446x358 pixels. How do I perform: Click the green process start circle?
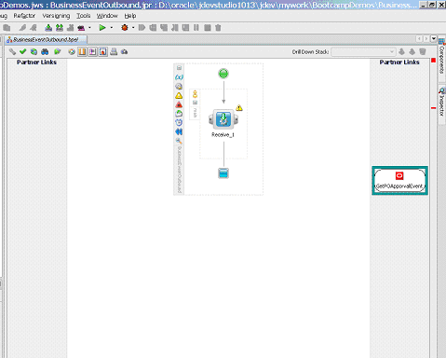[223, 74]
